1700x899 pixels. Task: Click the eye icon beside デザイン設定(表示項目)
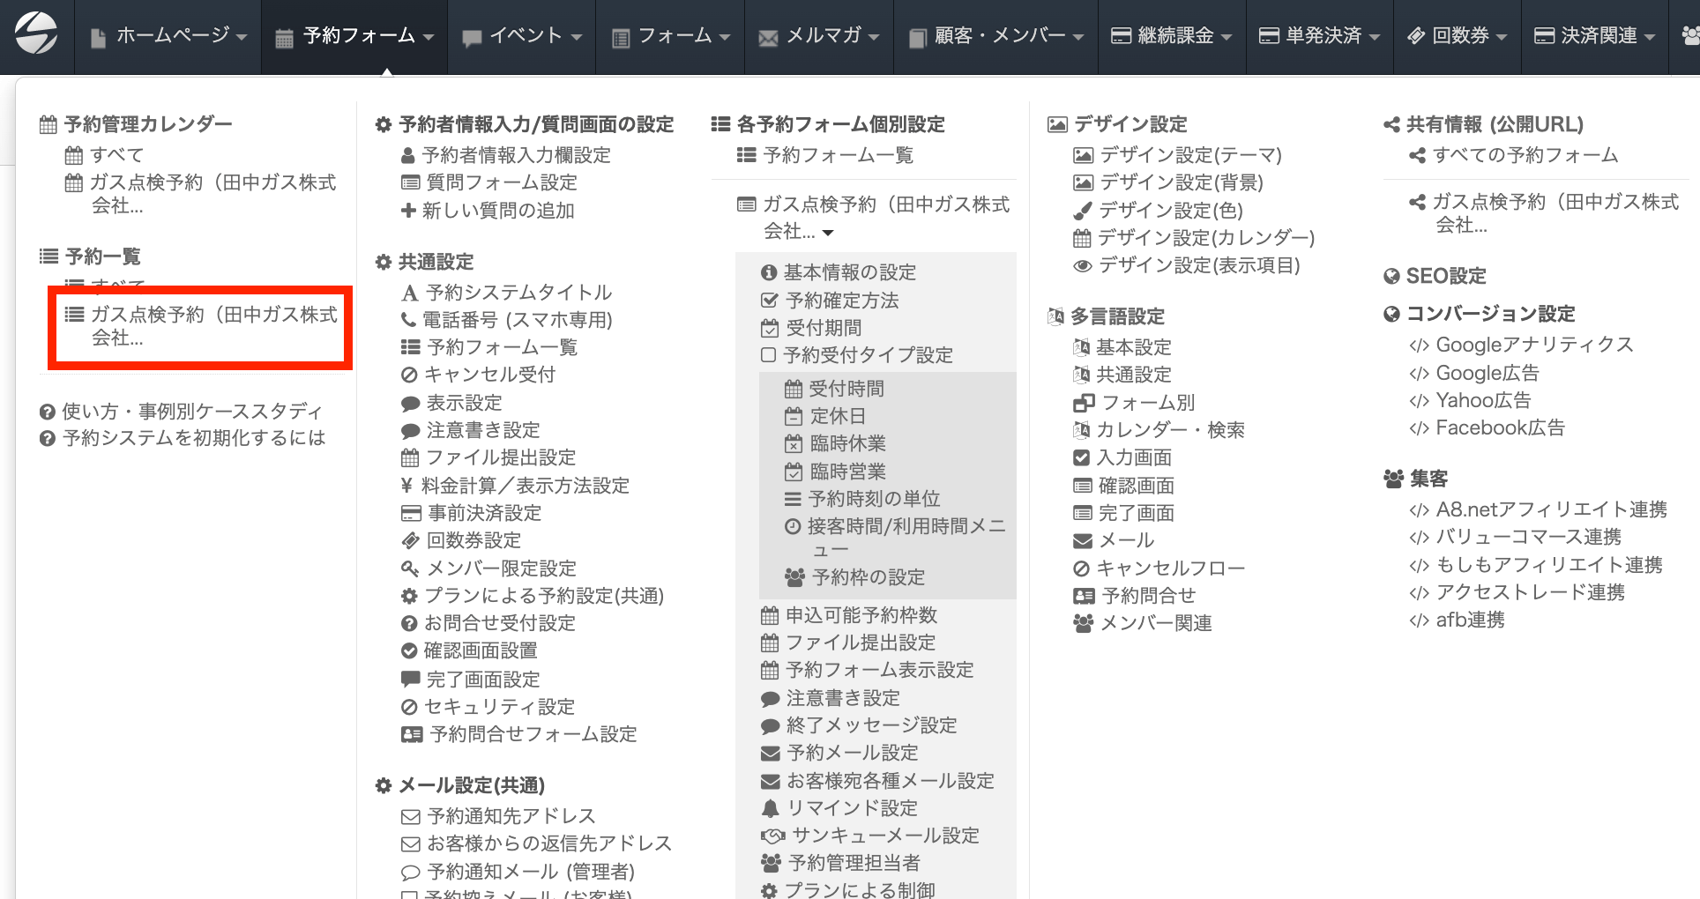(1082, 265)
